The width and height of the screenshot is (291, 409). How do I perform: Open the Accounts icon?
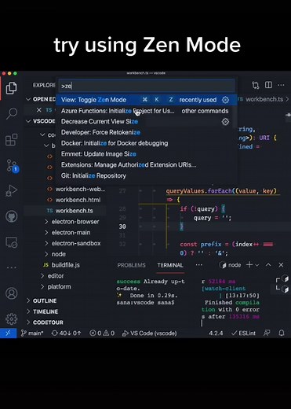tap(12, 293)
